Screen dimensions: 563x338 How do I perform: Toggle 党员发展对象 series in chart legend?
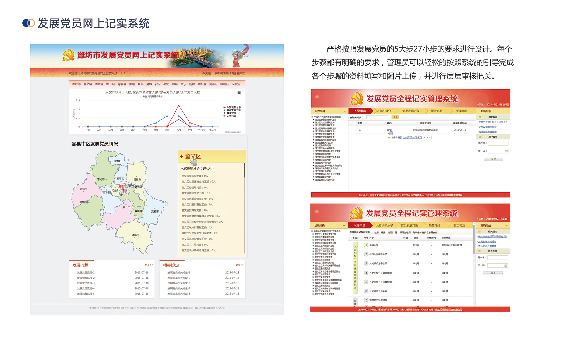coord(232,110)
